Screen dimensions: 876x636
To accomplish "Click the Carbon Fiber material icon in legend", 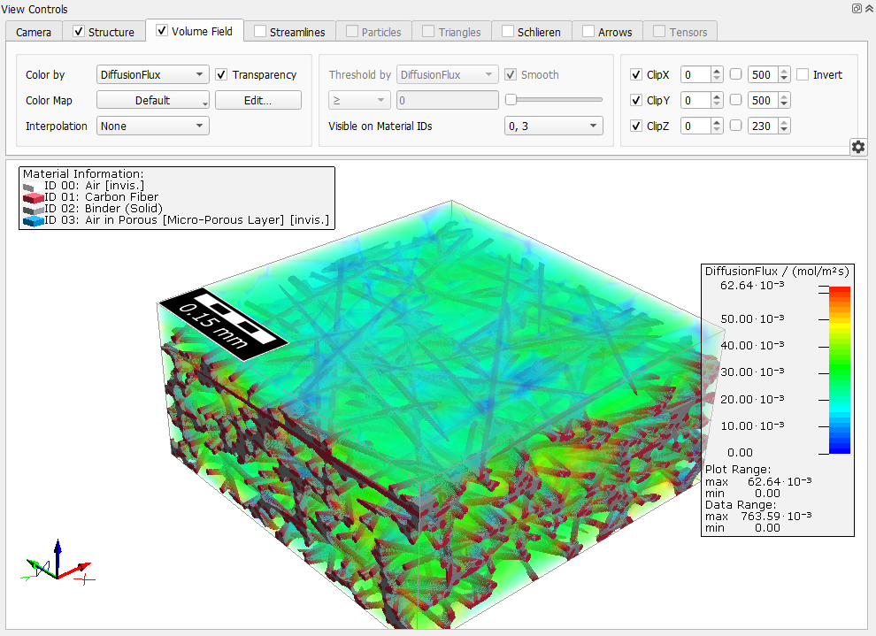I will tap(32, 196).
